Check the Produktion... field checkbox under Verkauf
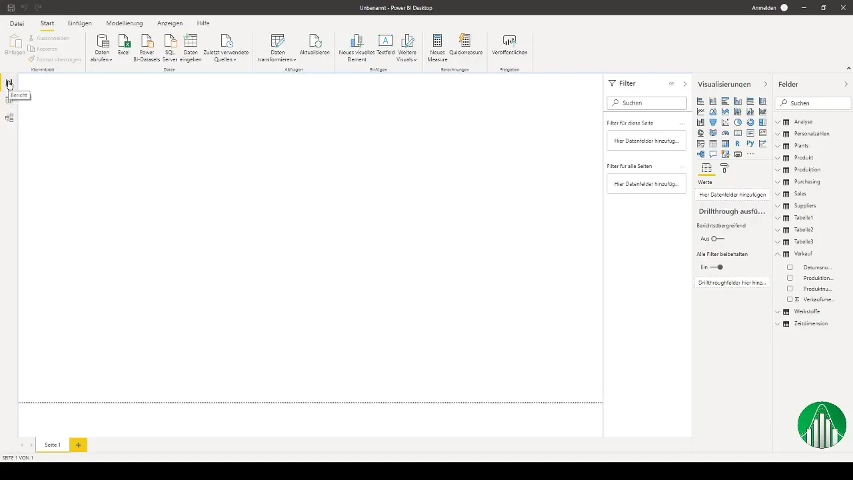 tap(790, 278)
